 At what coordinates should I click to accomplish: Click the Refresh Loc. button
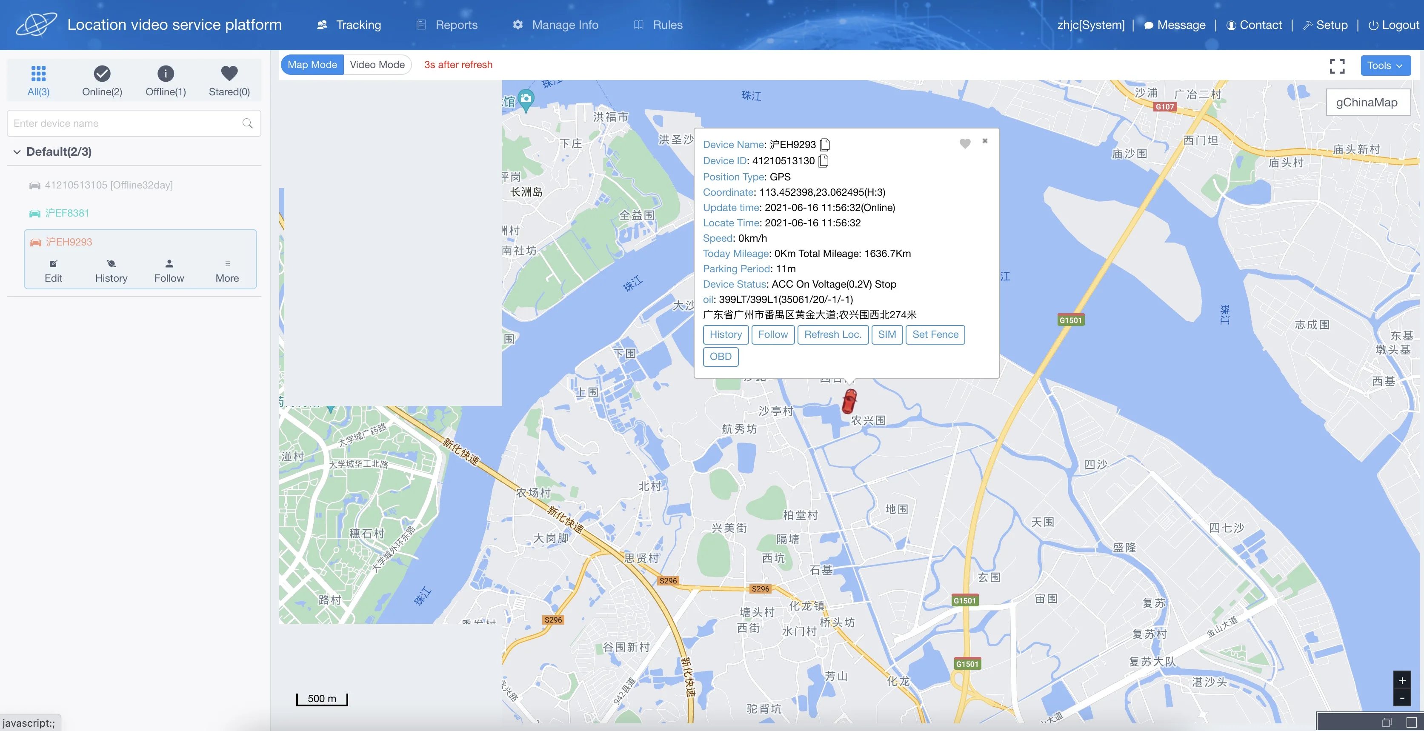coord(832,334)
